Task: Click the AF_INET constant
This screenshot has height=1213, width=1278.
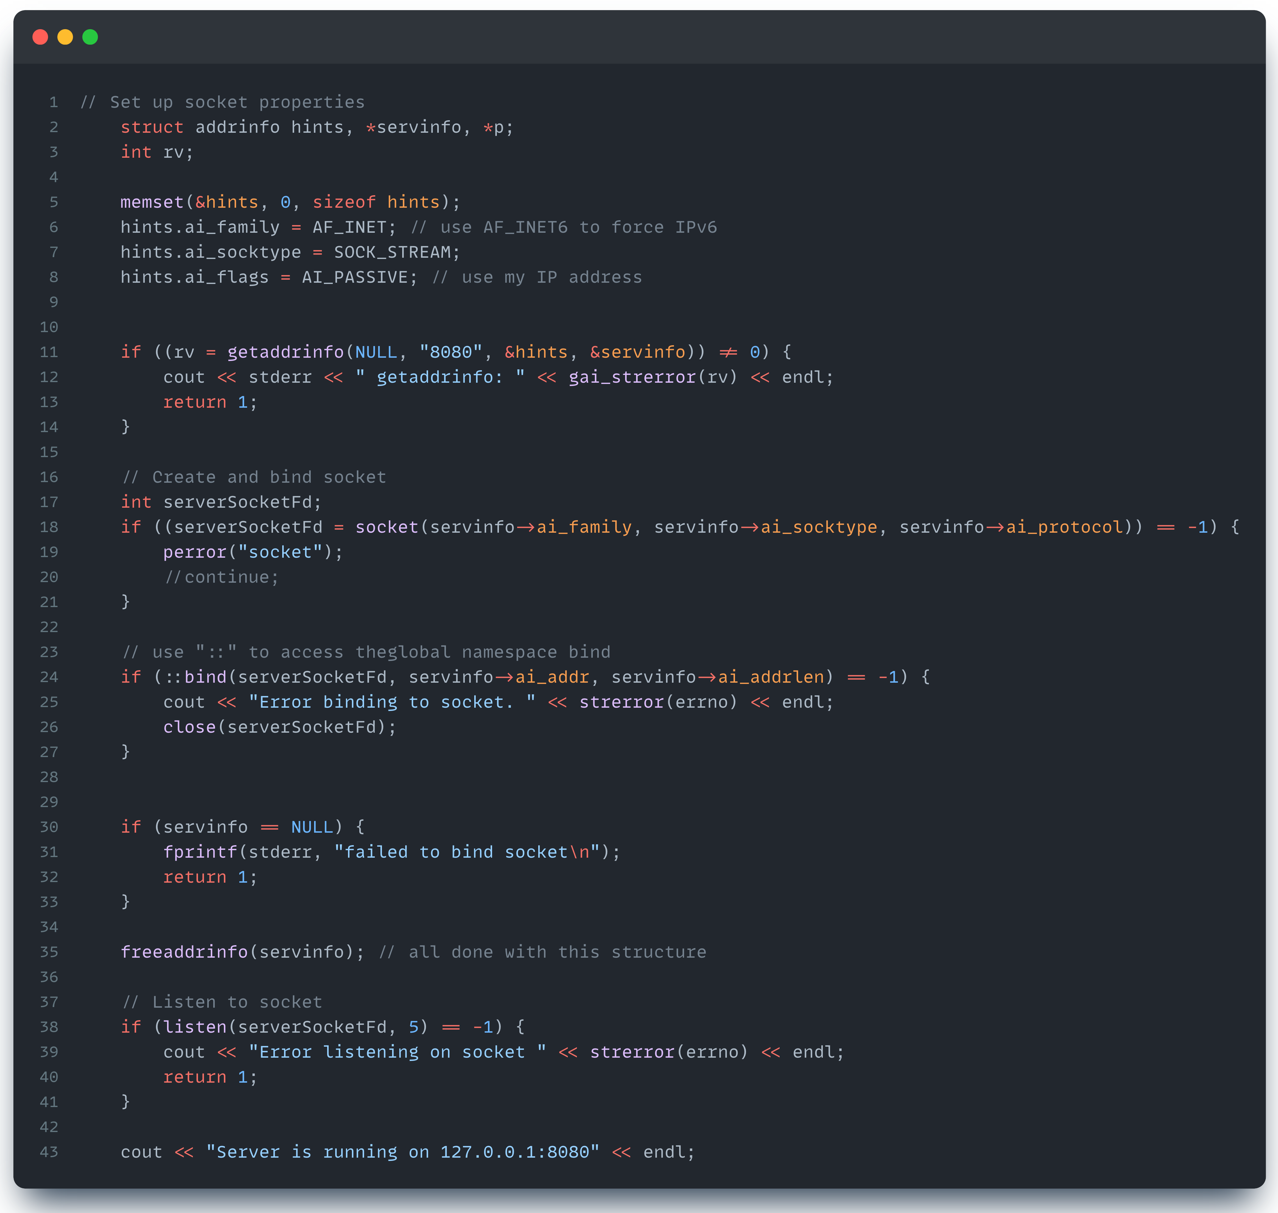Action: (349, 228)
